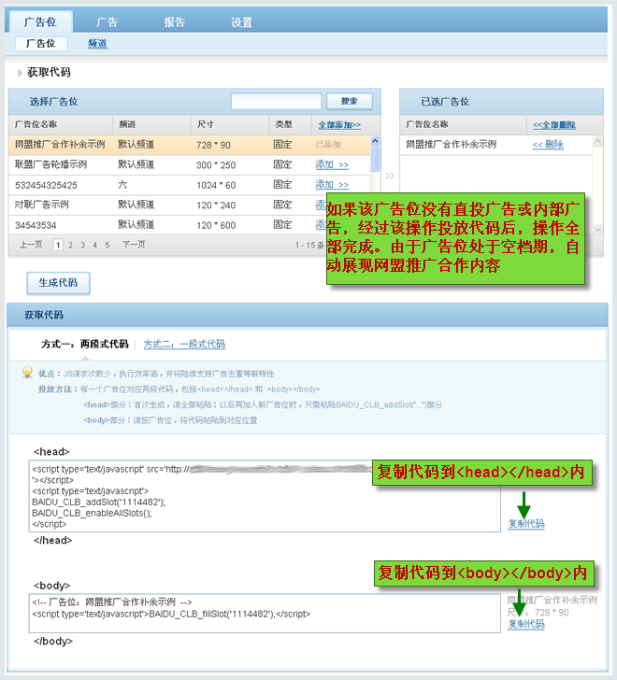The width and height of the screenshot is (617, 680).
Task: Click 复制代码 link for head code
Action: (526, 524)
